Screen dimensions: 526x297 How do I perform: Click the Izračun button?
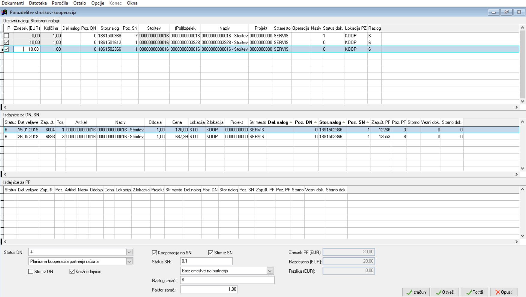pos(416,292)
